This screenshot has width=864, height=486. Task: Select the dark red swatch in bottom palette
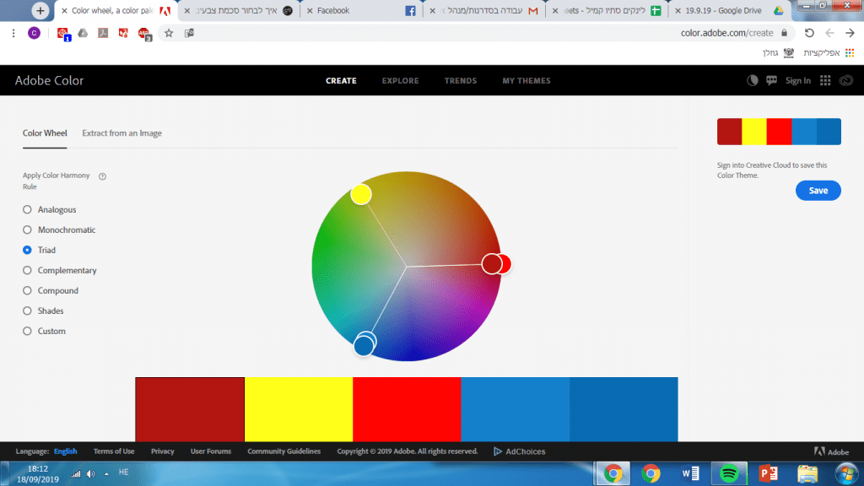[x=190, y=409]
